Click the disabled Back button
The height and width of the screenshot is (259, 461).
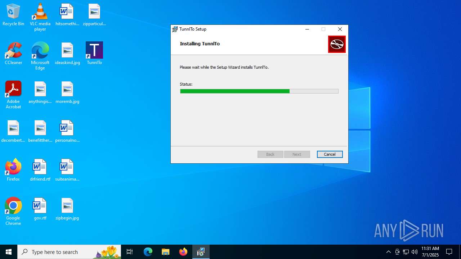270,154
